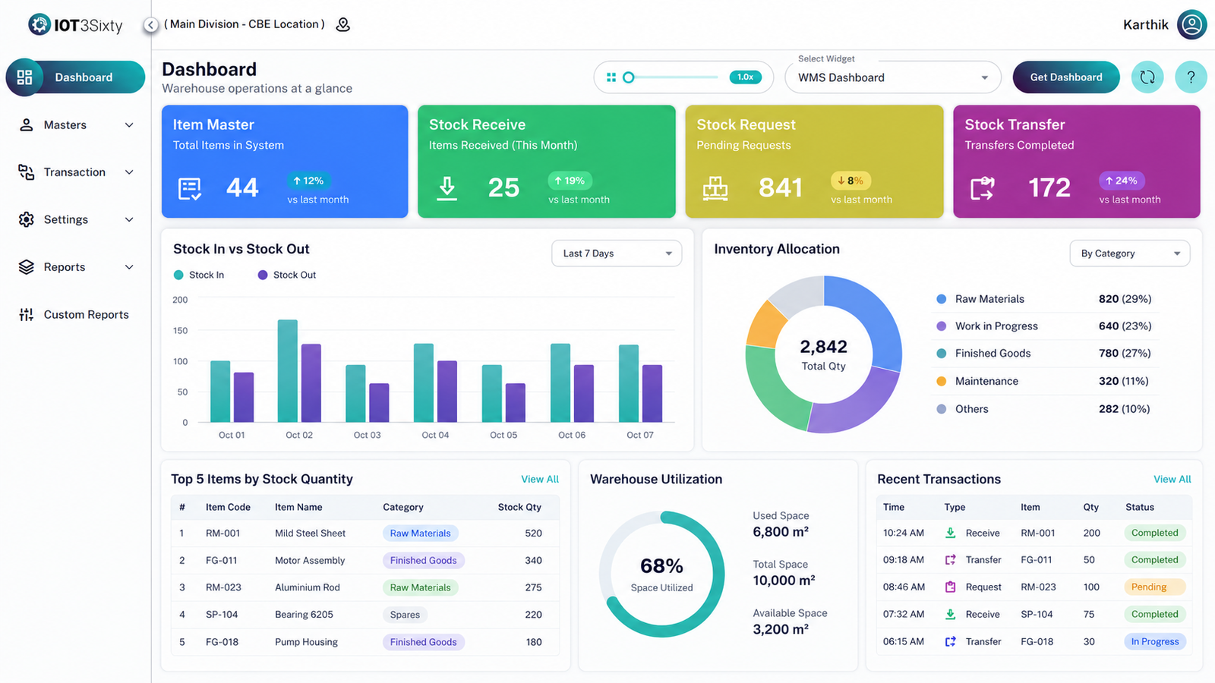Screen dimensions: 1215x683
Task: Open the Settings menu item
Action: (x=76, y=219)
